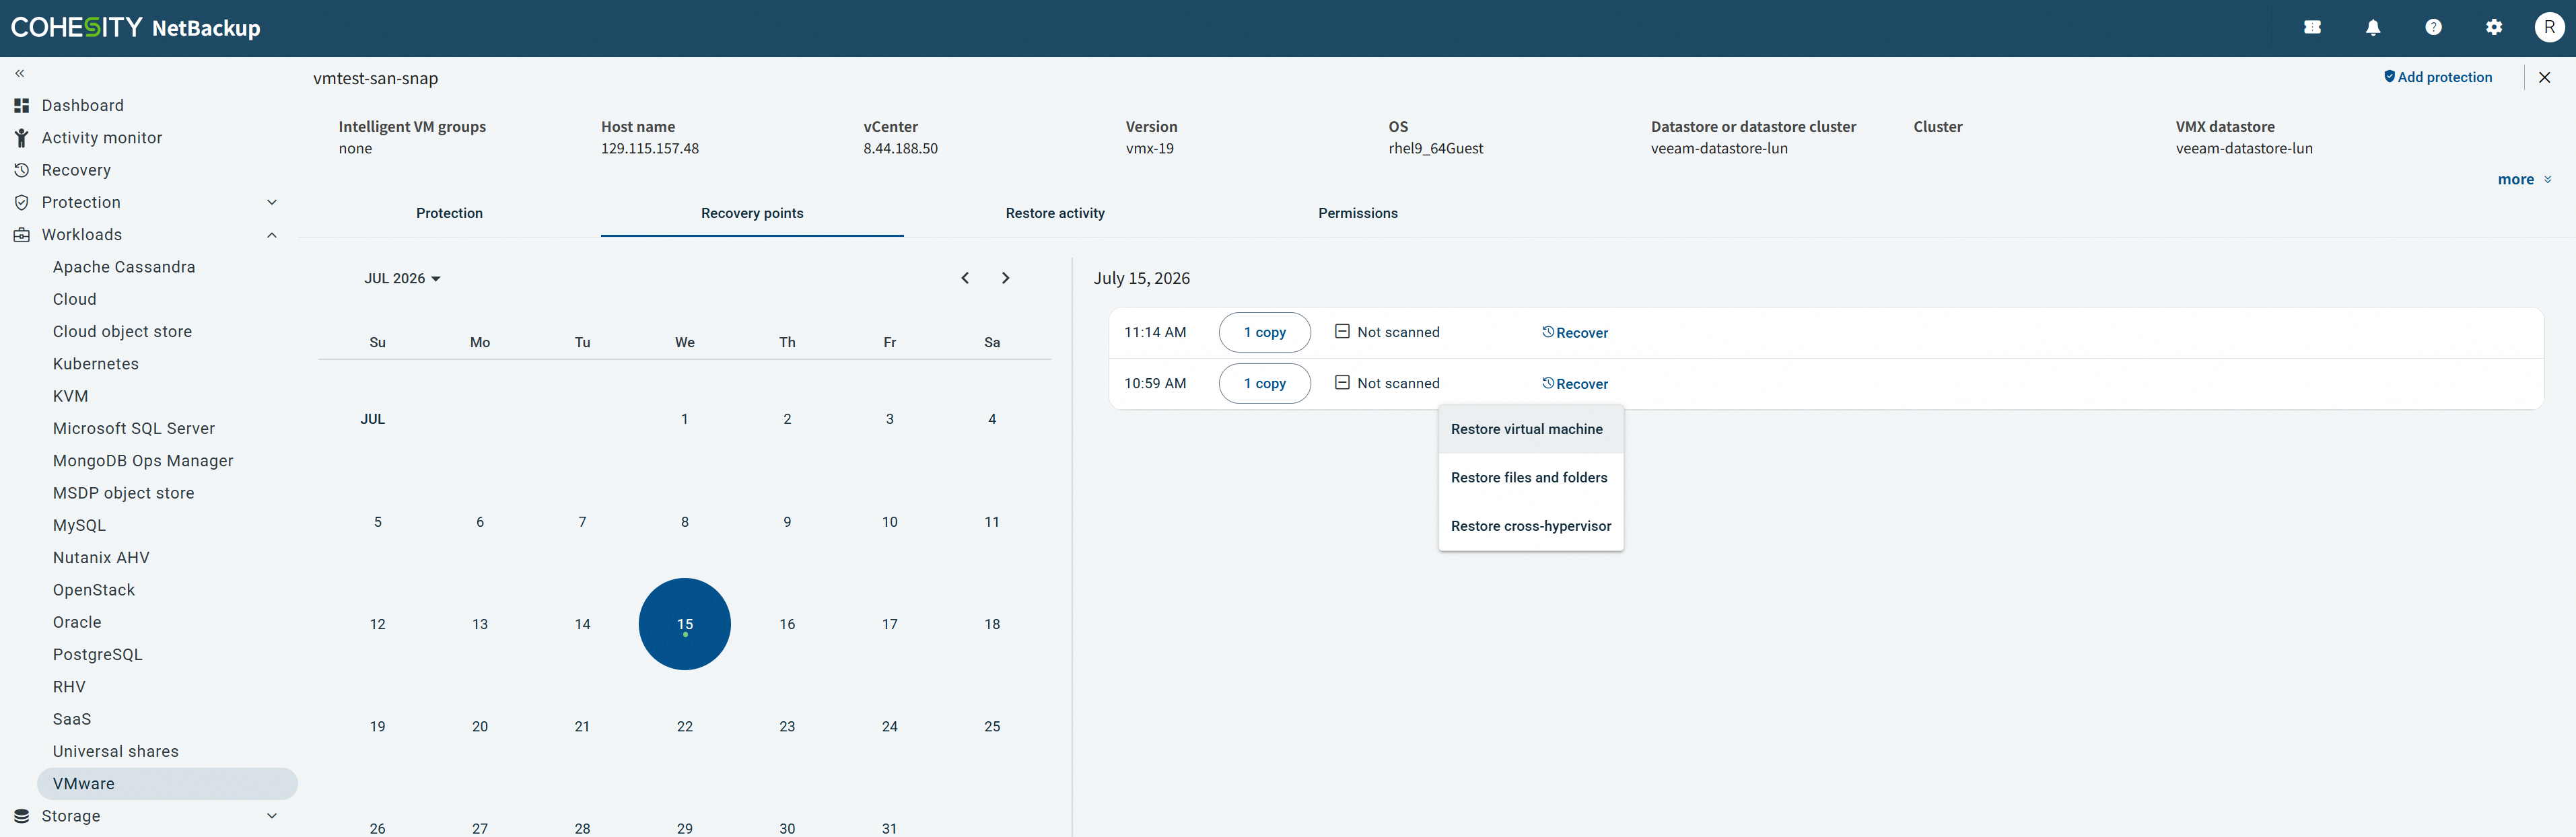The width and height of the screenshot is (2576, 837).
Task: Switch to the Restore activity tab
Action: tap(1055, 213)
